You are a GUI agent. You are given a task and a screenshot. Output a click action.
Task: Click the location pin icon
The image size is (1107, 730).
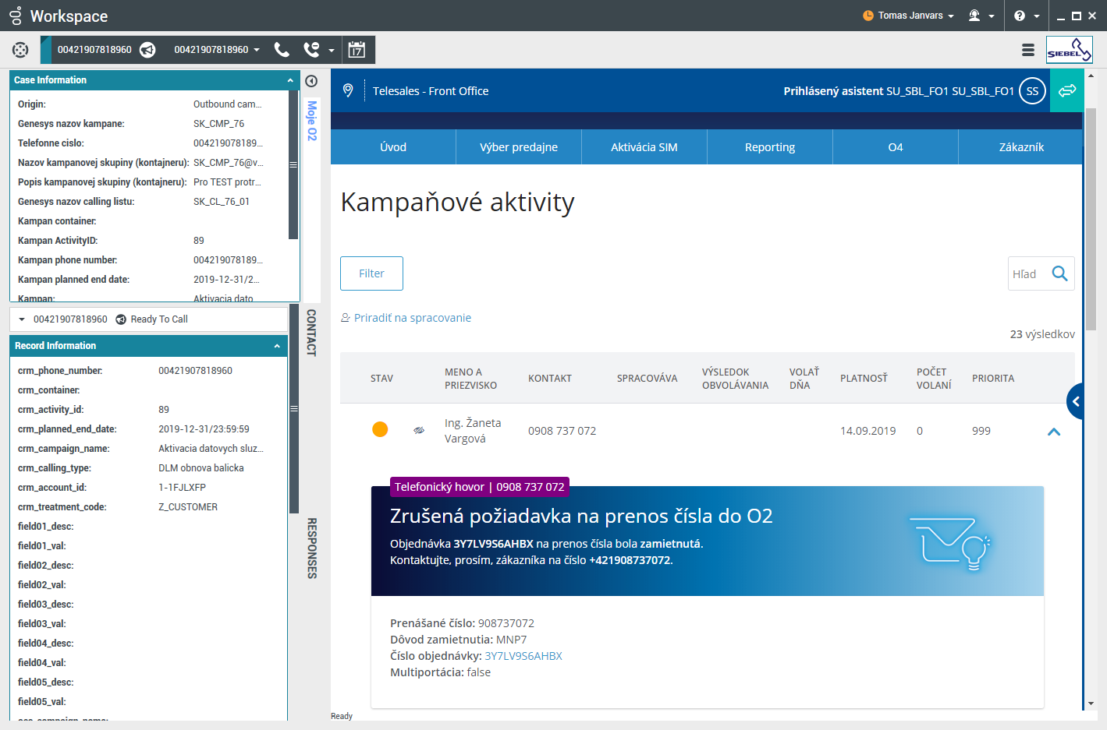[x=348, y=90]
